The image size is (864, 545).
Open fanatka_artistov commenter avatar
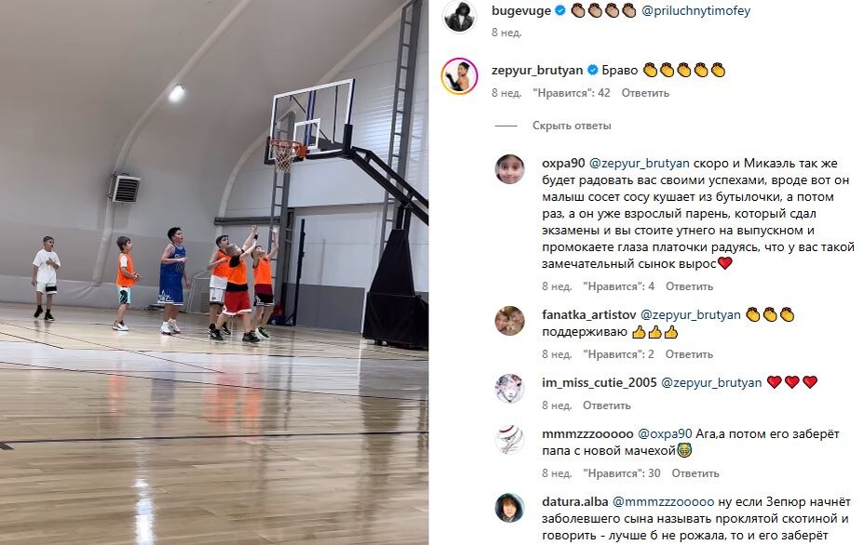coord(509,320)
